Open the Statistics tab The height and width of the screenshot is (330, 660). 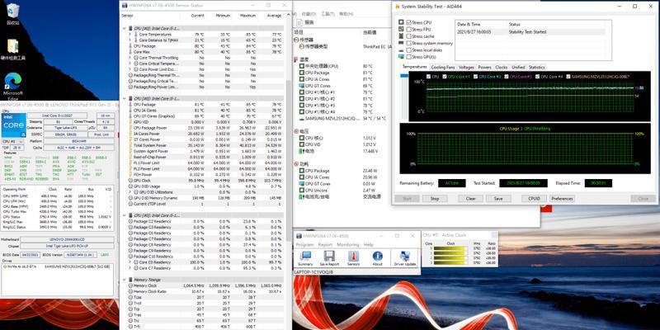tap(536, 68)
